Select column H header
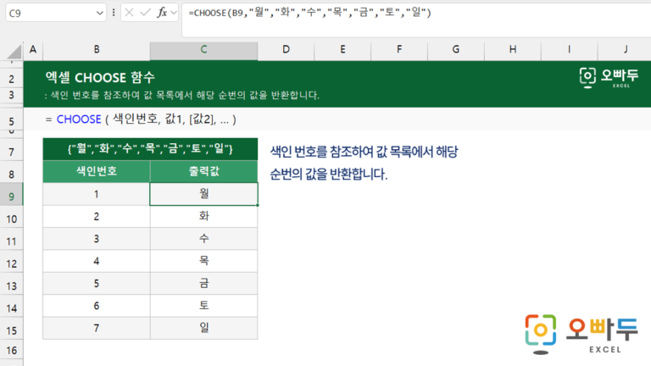Image resolution: width=651 pixels, height=366 pixels. click(x=513, y=50)
